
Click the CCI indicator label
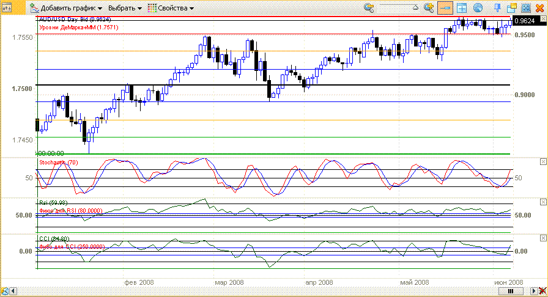pyautogui.click(x=54, y=239)
